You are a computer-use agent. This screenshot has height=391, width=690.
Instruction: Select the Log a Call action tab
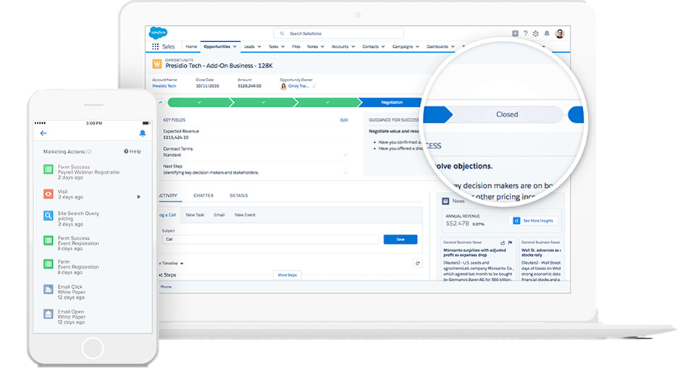click(167, 215)
